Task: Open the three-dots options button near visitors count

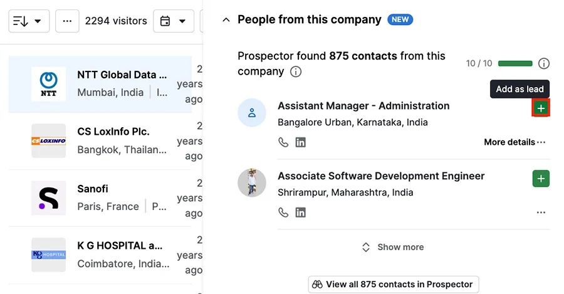Action: click(x=67, y=21)
